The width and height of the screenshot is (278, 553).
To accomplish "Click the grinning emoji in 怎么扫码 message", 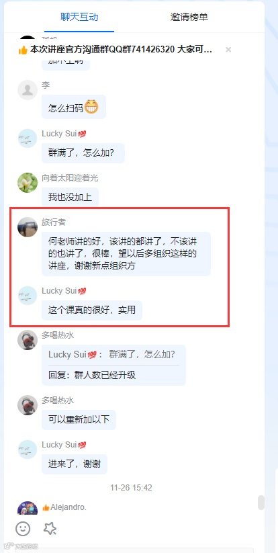I will point(91,107).
